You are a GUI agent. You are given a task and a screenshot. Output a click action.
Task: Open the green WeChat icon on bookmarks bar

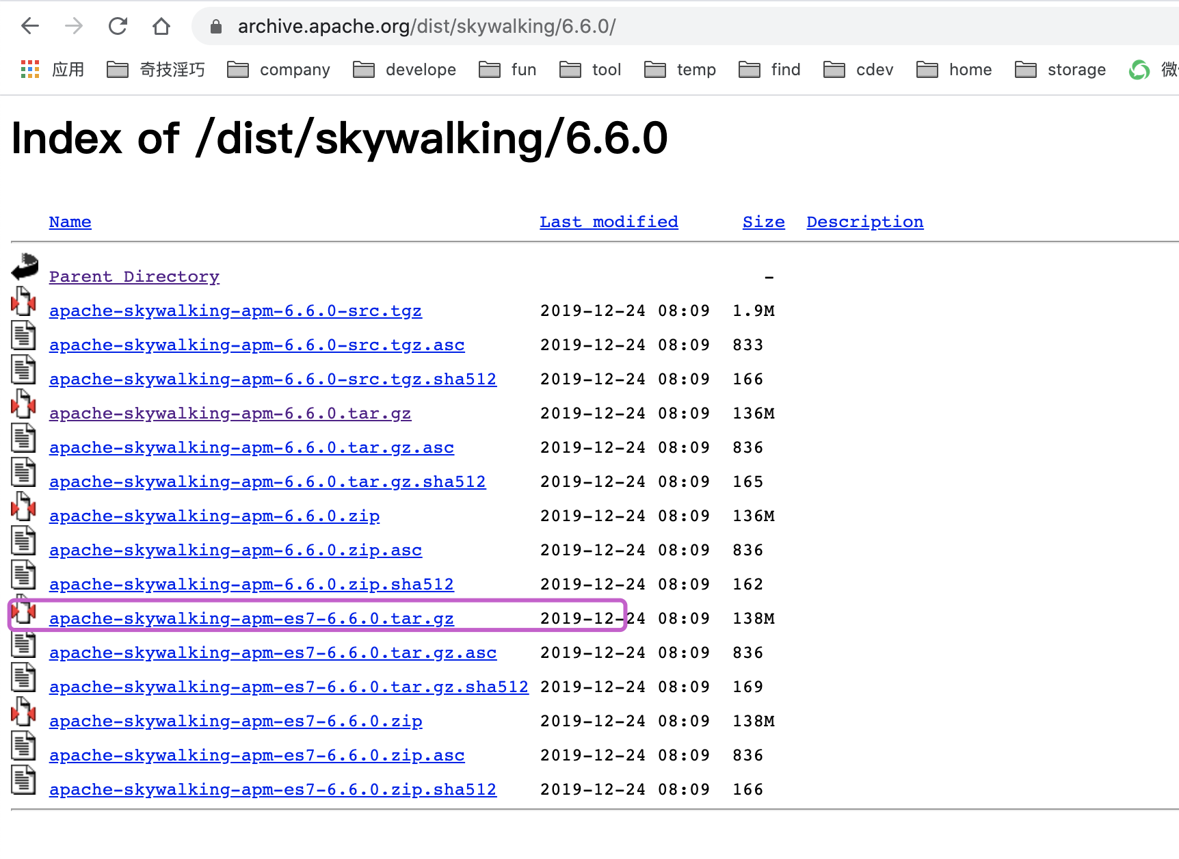(1139, 69)
